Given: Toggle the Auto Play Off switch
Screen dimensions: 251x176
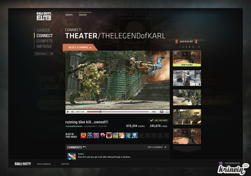Looking at the screenshot, I should pos(186,42).
